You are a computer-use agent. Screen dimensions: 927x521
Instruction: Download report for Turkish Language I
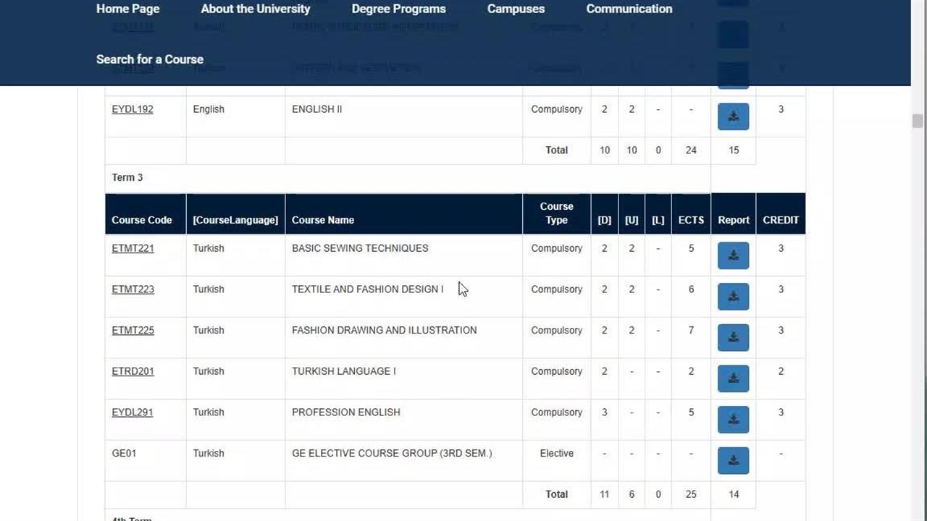point(733,378)
